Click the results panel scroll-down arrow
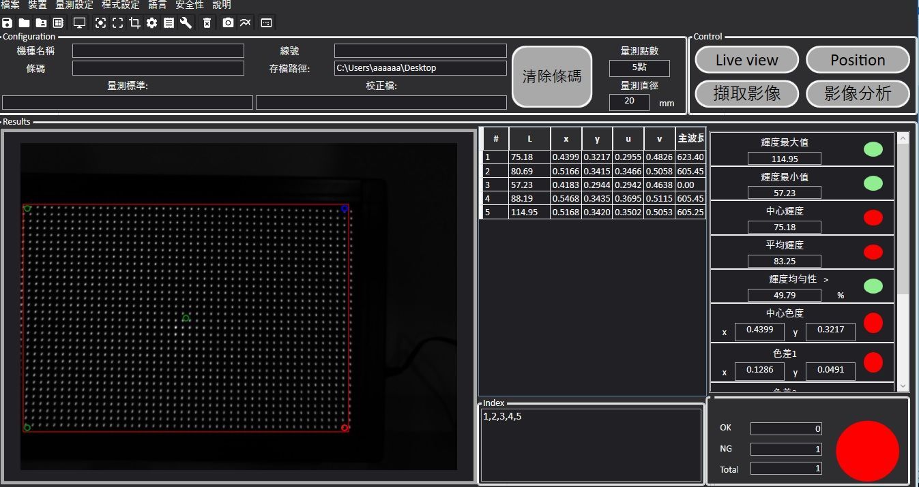Viewport: 919px width, 487px height. coord(903,386)
